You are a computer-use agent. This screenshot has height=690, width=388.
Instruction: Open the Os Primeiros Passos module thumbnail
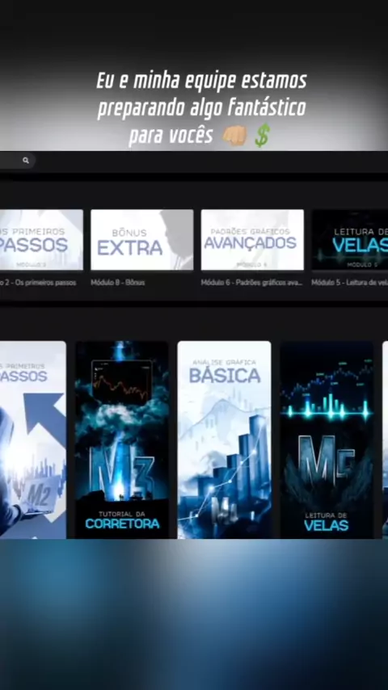[41, 240]
